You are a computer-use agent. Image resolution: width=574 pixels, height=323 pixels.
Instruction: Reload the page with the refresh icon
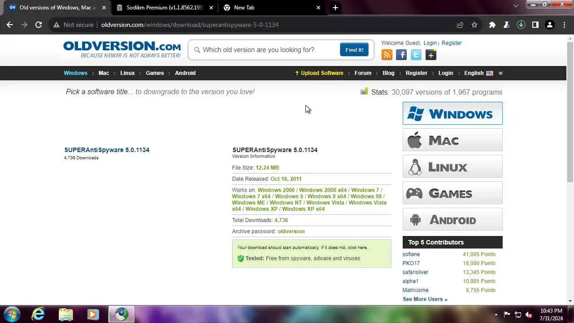pyautogui.click(x=39, y=25)
